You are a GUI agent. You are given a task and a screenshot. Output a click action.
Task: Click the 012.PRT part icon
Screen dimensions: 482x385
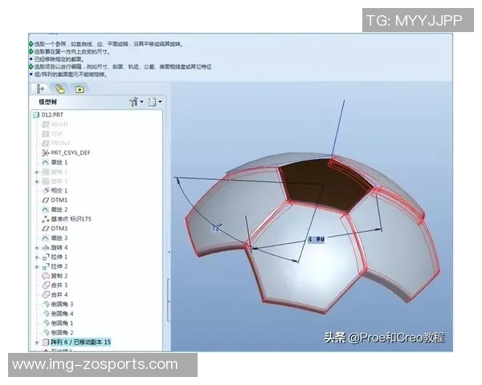click(35, 115)
